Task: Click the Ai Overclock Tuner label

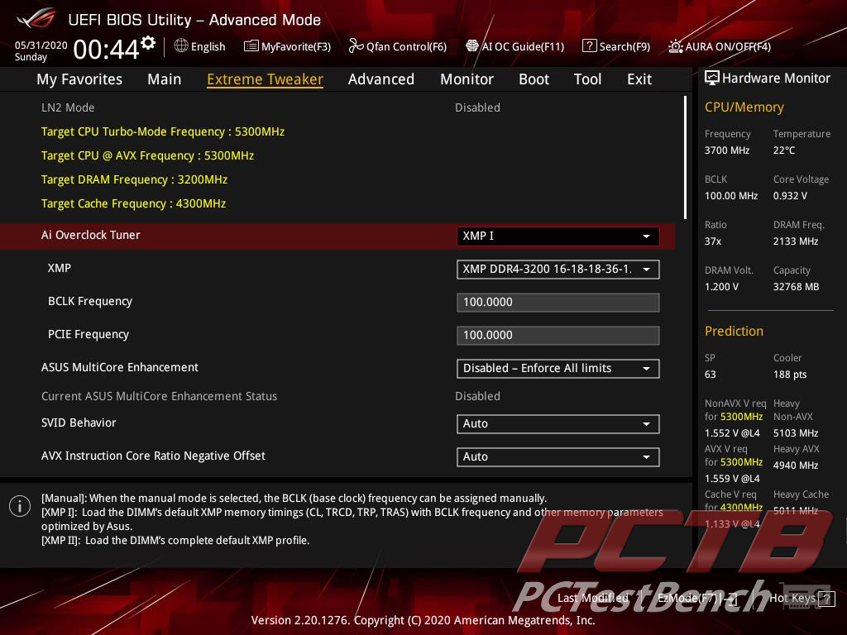Action: pos(91,235)
